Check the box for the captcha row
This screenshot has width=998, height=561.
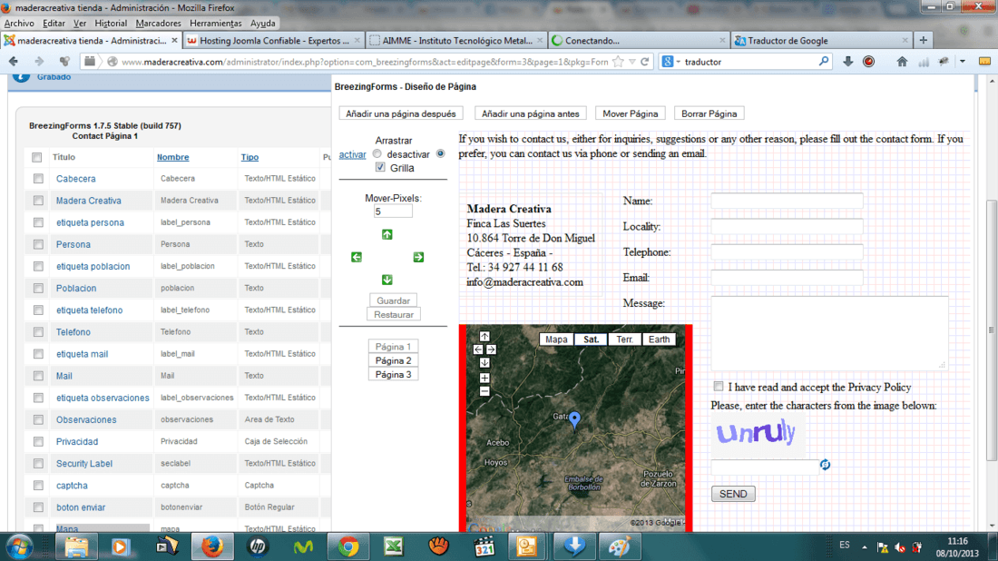coord(39,486)
